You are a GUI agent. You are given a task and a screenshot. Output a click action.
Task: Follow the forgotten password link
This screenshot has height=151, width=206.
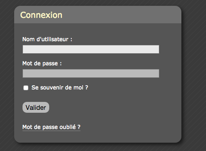(51, 127)
